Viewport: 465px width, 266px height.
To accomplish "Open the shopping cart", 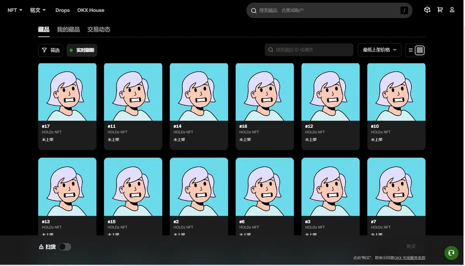I will click(x=440, y=10).
